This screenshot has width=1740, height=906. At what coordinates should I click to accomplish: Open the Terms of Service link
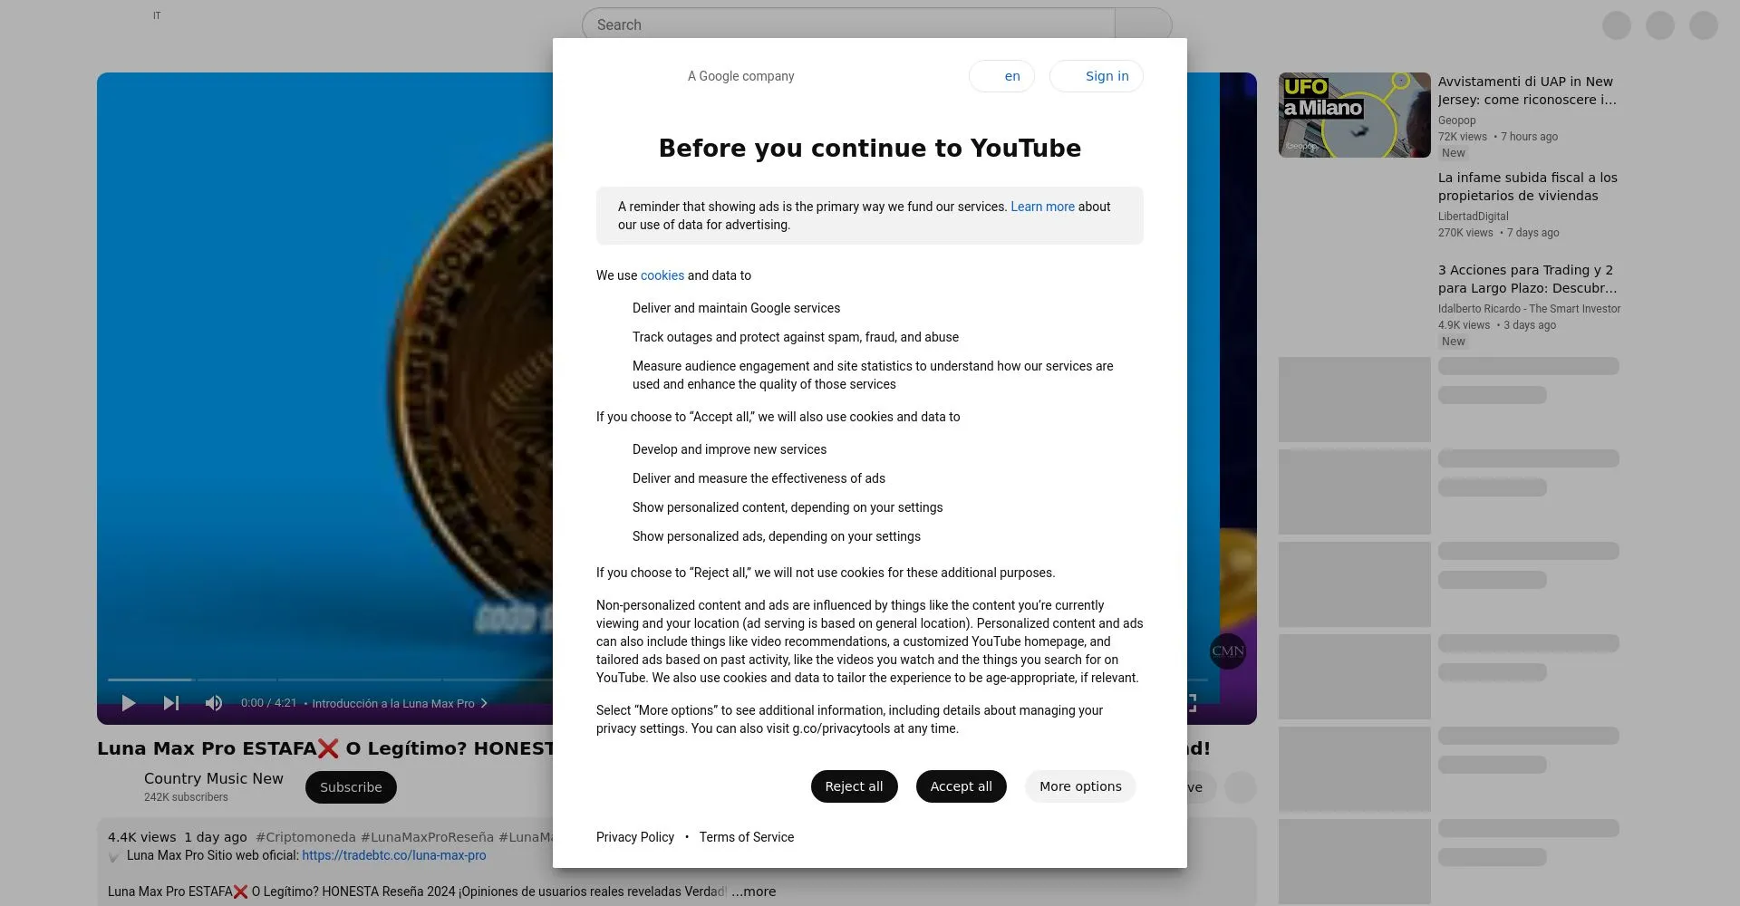[x=746, y=837]
